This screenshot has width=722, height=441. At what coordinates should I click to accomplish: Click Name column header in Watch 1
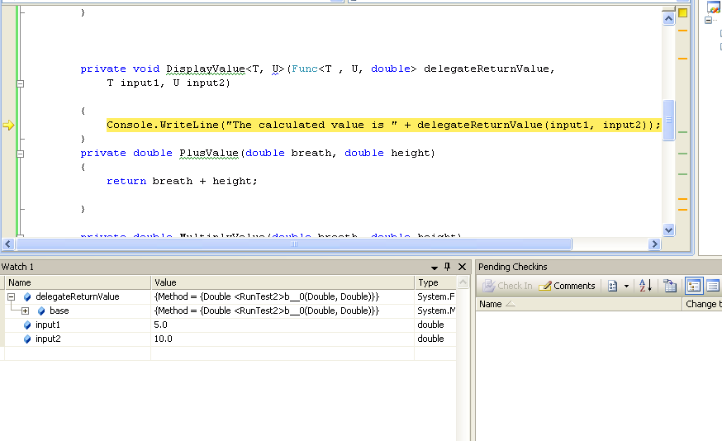click(78, 282)
